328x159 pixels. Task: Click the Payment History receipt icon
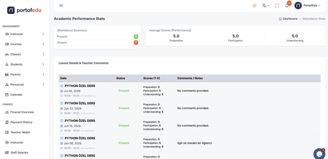point(7,122)
